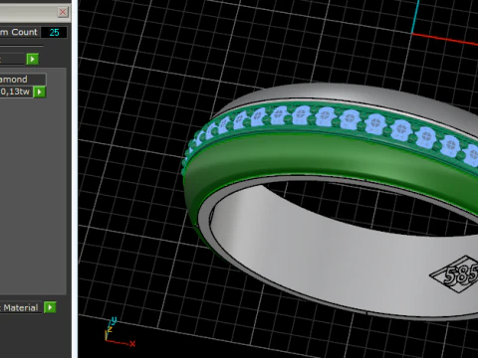Close the panel with the red X

pos(63,12)
